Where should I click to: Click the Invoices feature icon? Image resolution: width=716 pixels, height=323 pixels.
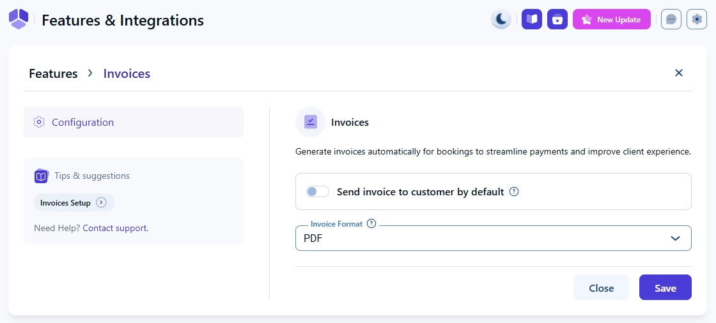(x=311, y=122)
